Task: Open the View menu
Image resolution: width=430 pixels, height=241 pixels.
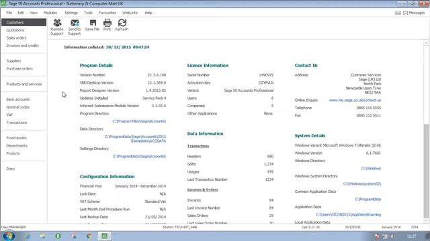Action: 34,13
